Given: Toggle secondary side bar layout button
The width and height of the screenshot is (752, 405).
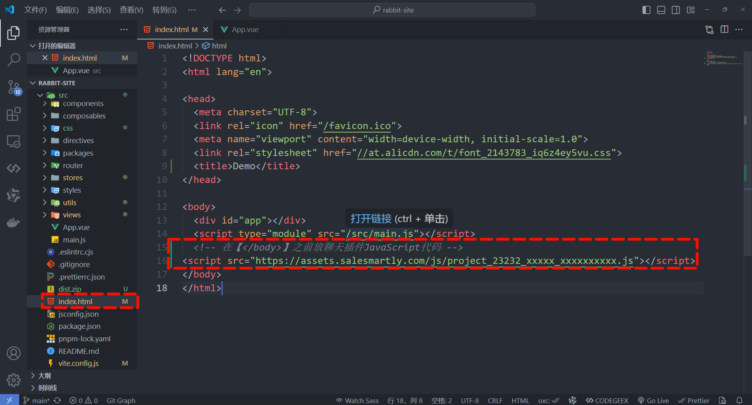Looking at the screenshot, I should point(676,10).
